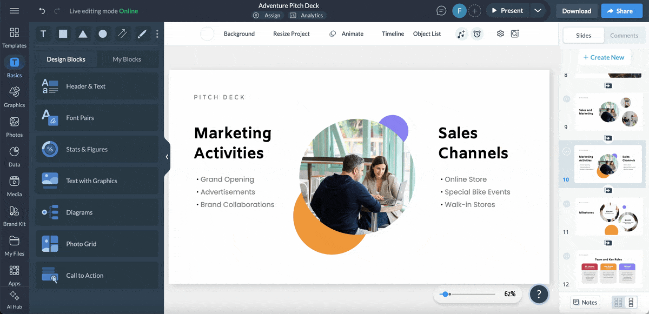Click the music note audio icon
Viewport: 649px width, 314px height.
pyautogui.click(x=461, y=34)
